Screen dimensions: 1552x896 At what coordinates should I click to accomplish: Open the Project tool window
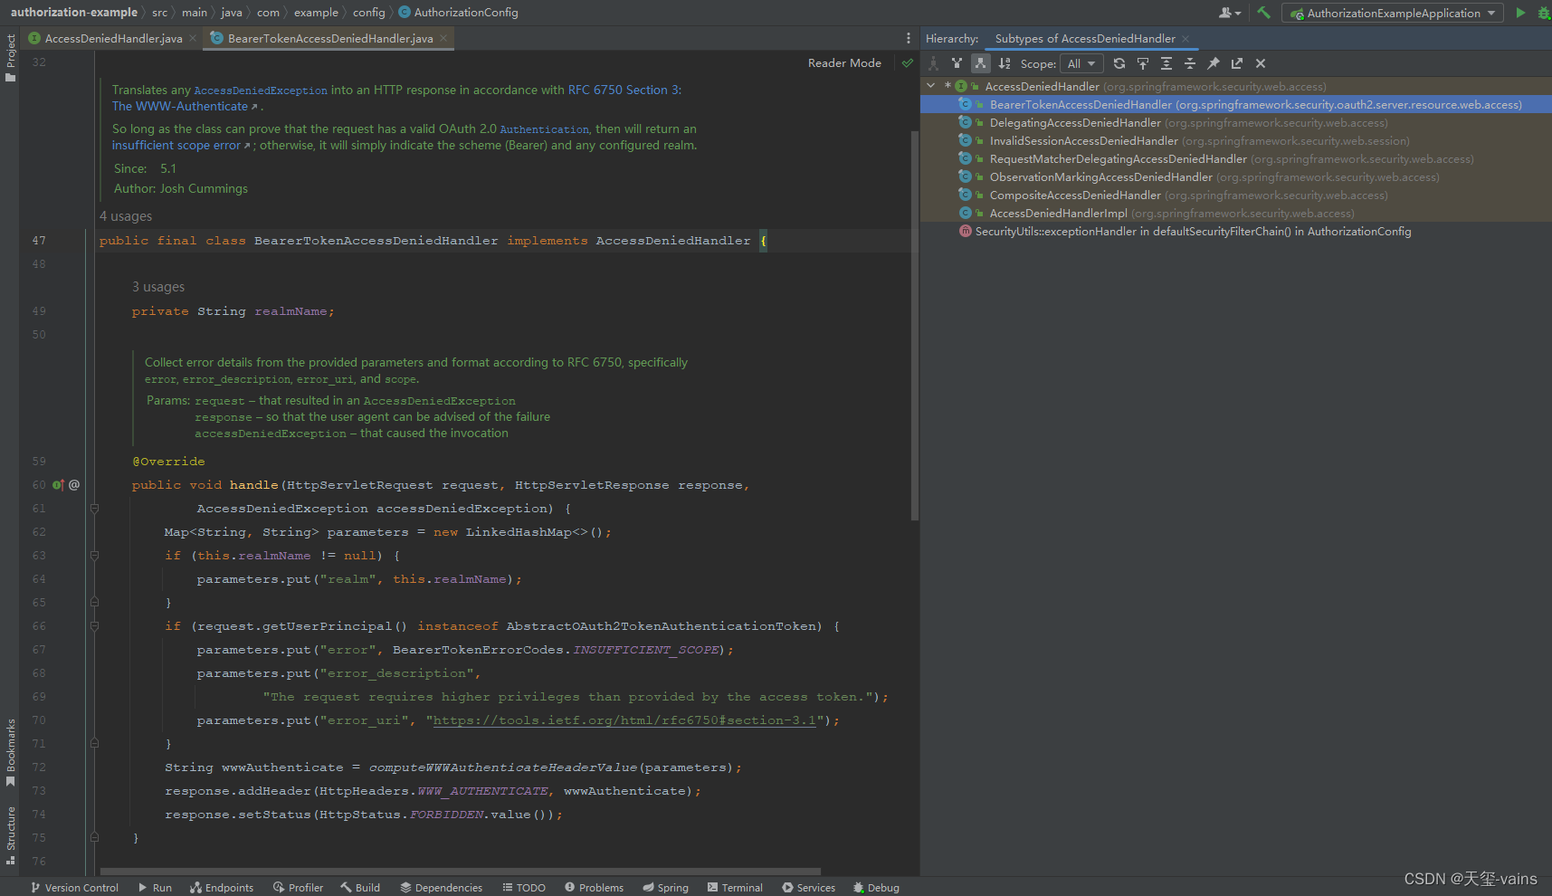click(x=10, y=58)
